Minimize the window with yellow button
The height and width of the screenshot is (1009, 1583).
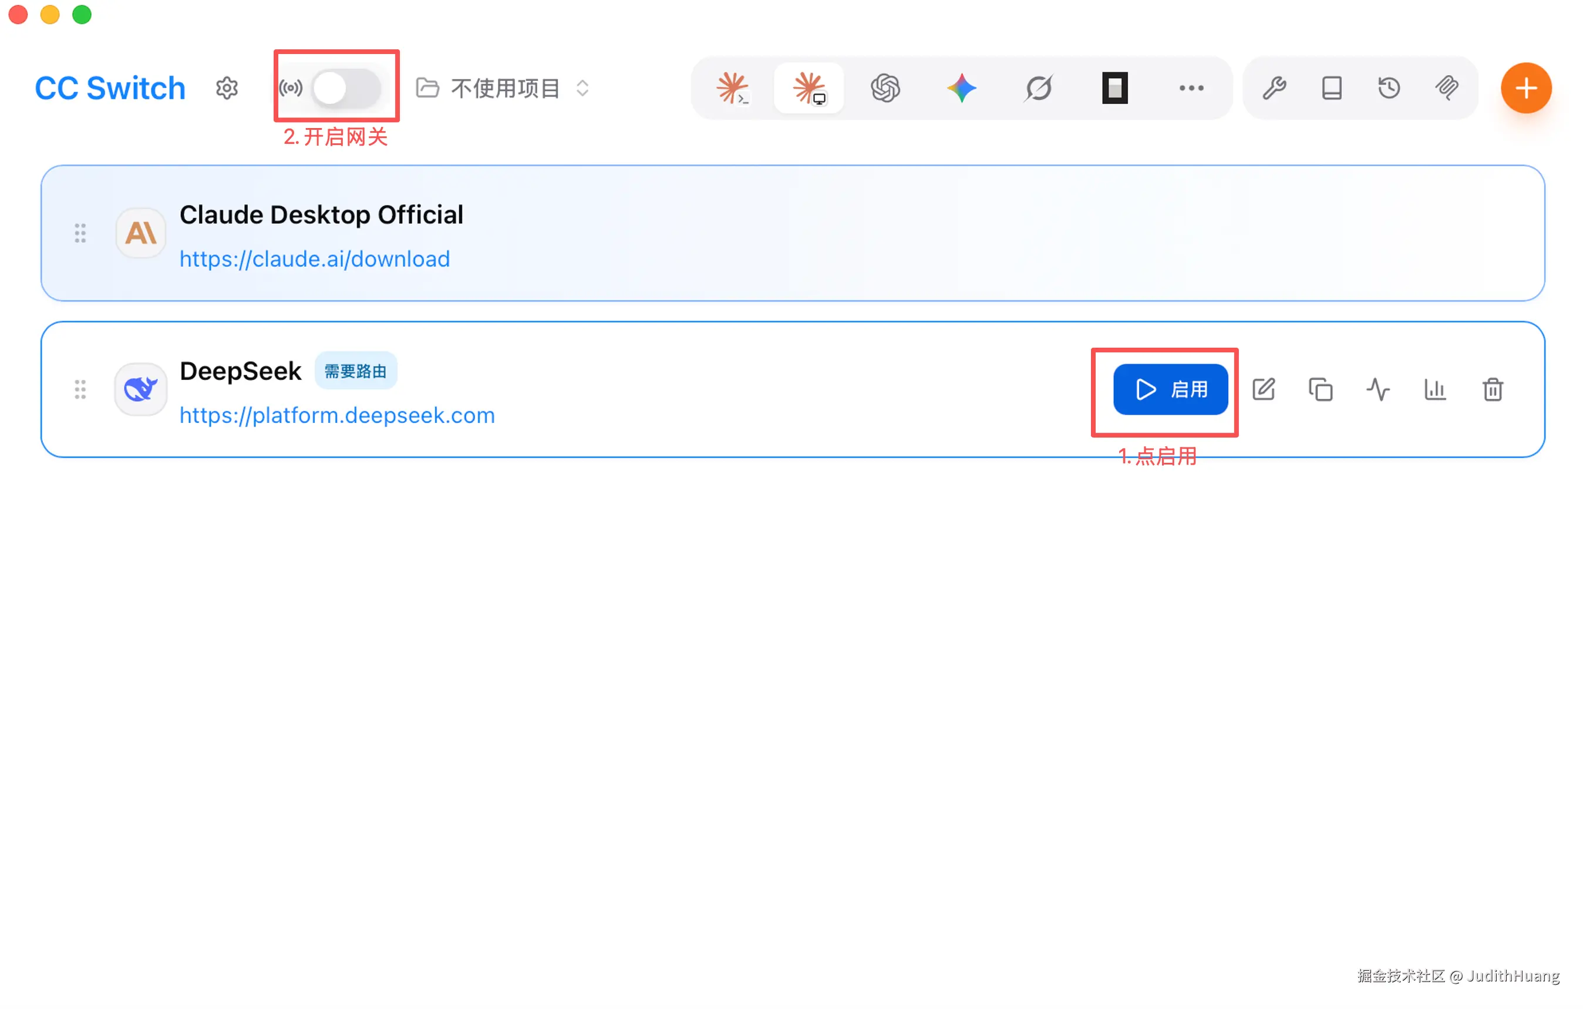[x=50, y=15]
